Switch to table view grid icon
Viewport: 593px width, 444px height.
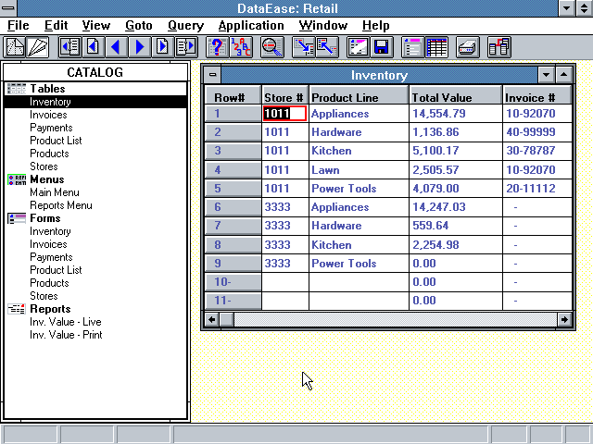click(436, 47)
